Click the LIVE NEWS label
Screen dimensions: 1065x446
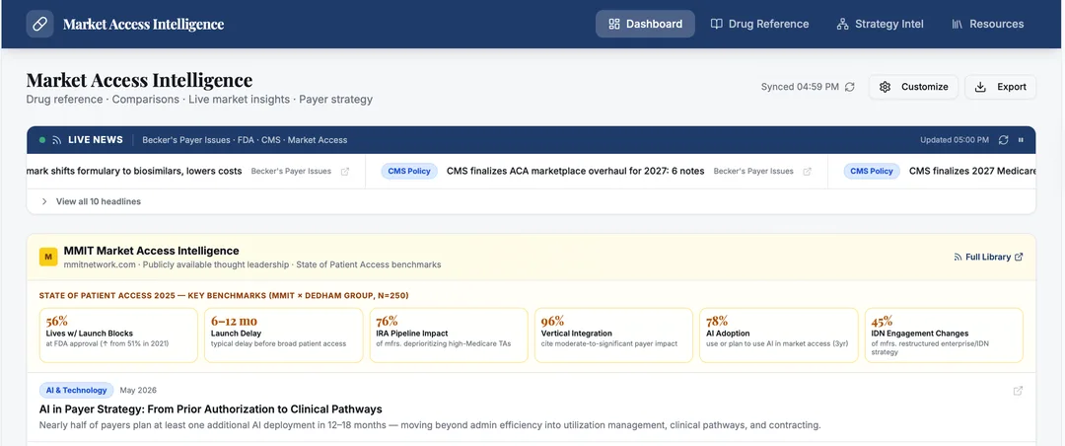(96, 140)
